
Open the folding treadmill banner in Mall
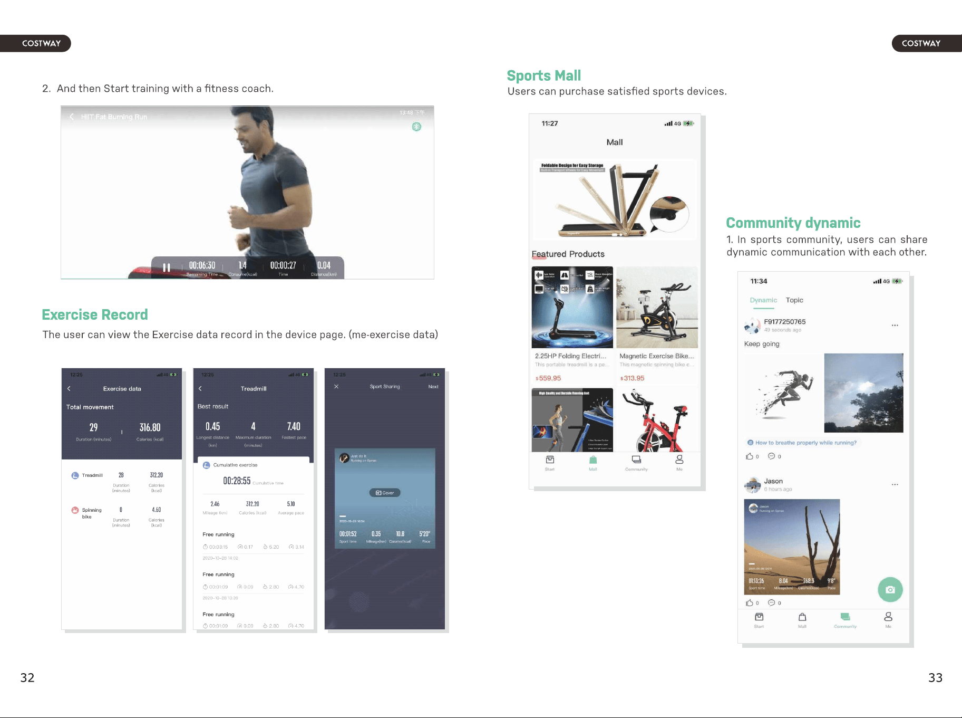tap(615, 199)
